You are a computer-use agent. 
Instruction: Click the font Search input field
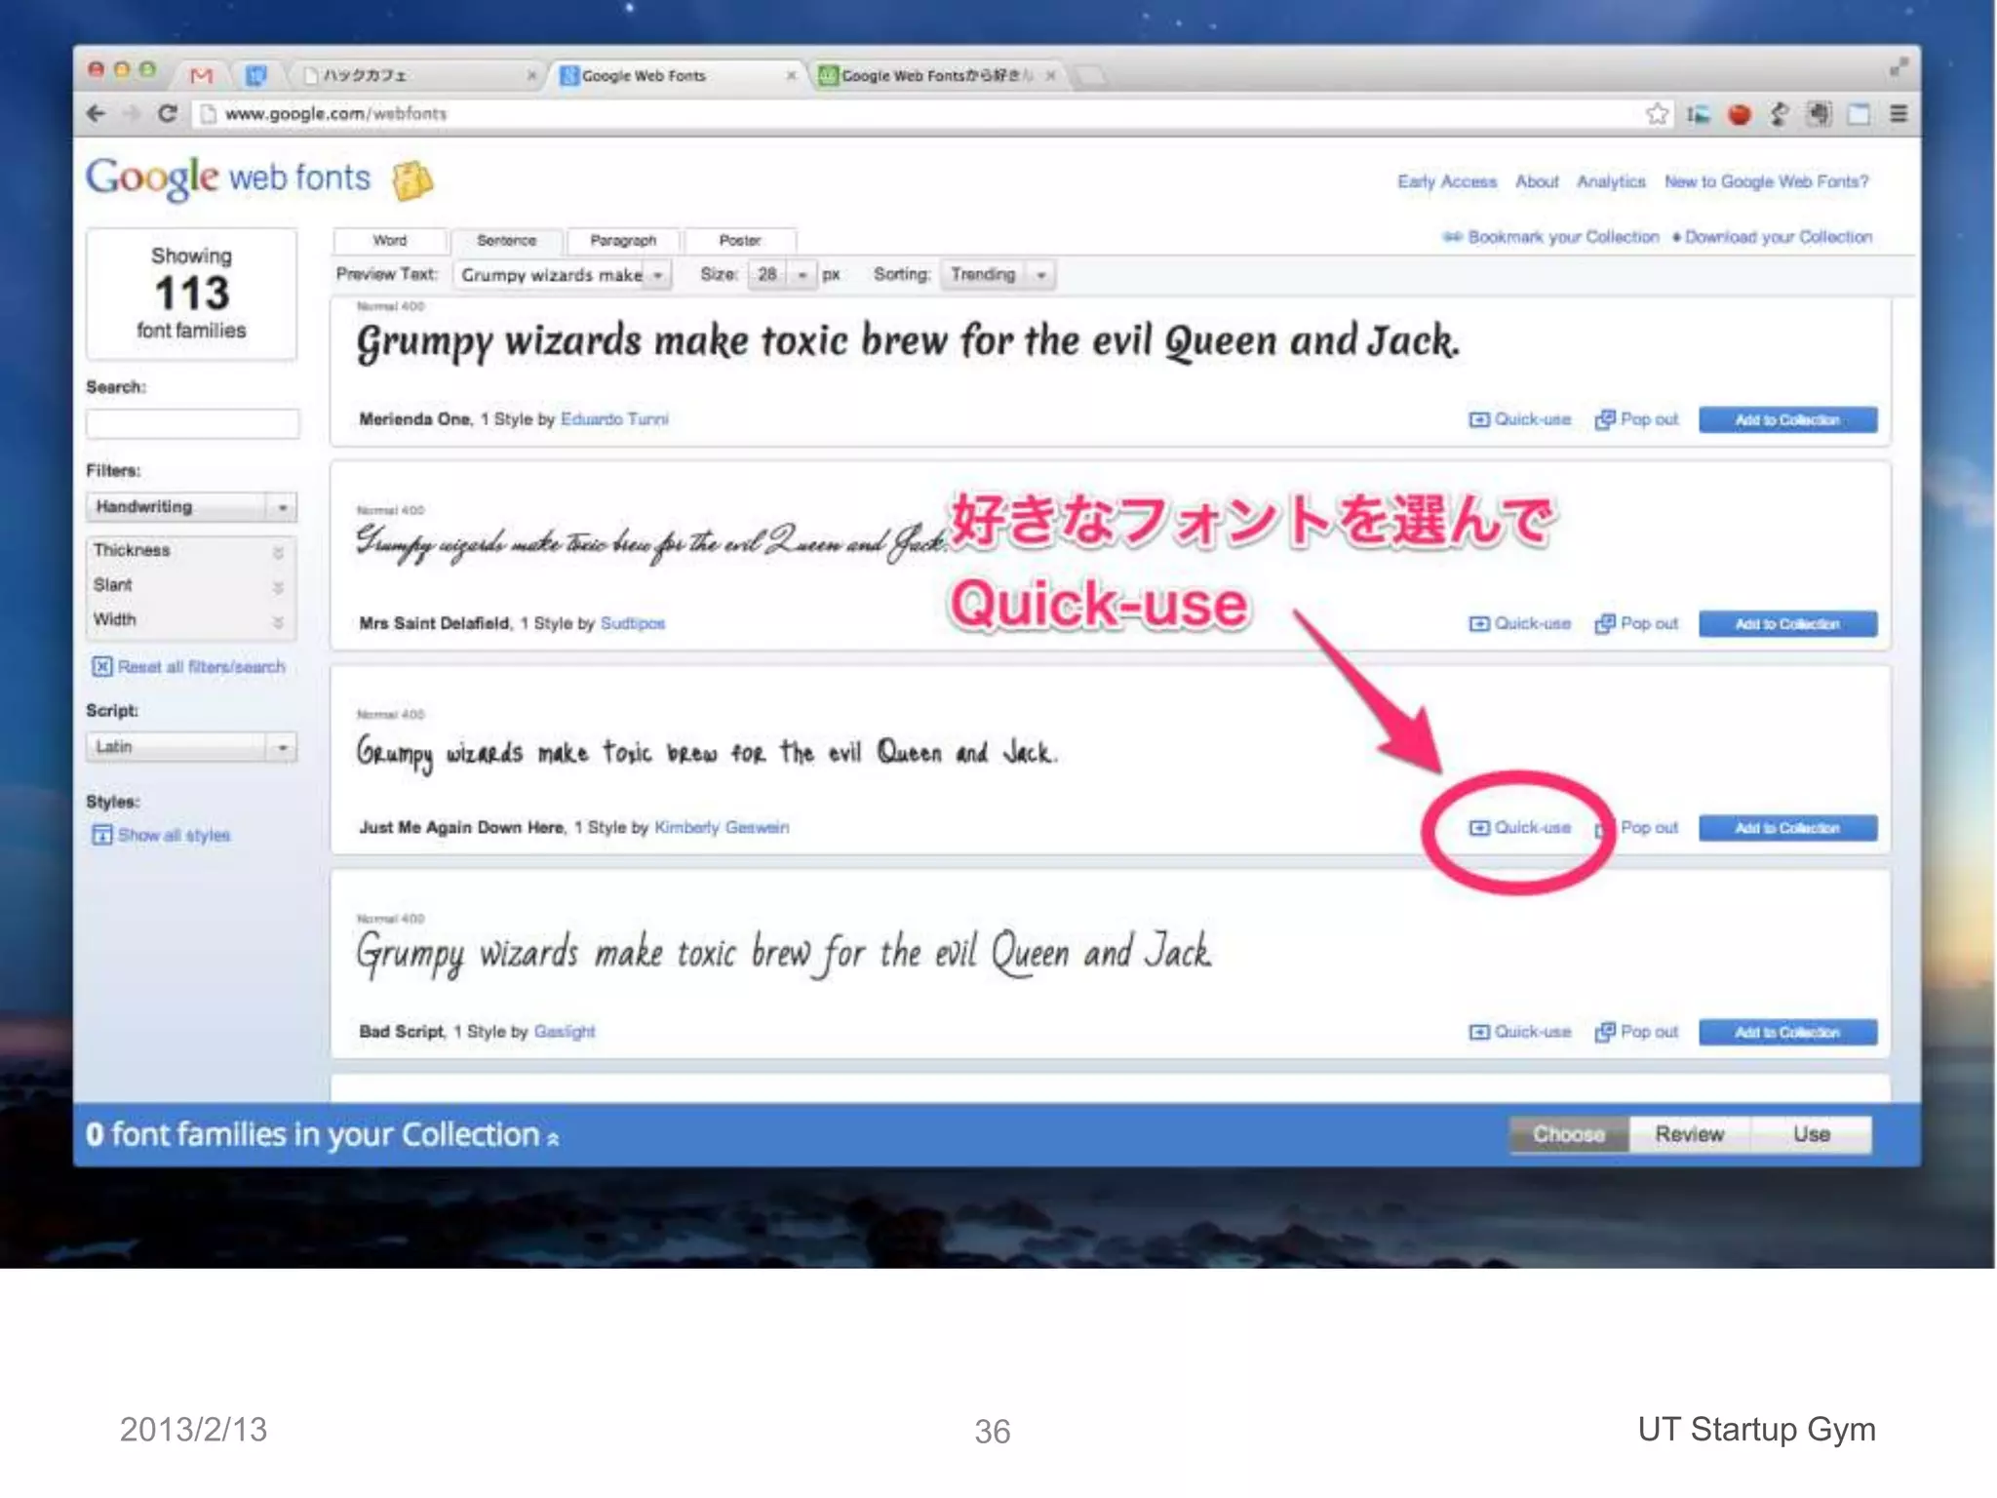pos(192,423)
